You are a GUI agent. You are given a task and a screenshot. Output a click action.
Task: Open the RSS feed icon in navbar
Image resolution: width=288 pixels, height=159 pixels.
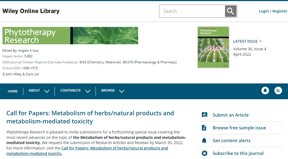pyautogui.click(x=278, y=91)
